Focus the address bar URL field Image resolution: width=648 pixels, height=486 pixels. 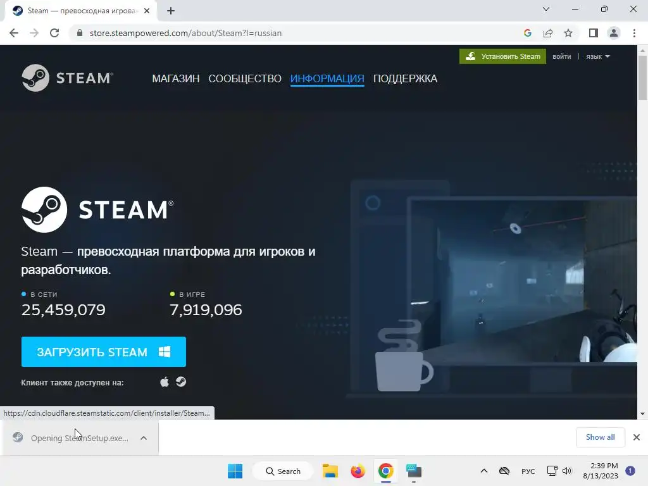click(297, 33)
